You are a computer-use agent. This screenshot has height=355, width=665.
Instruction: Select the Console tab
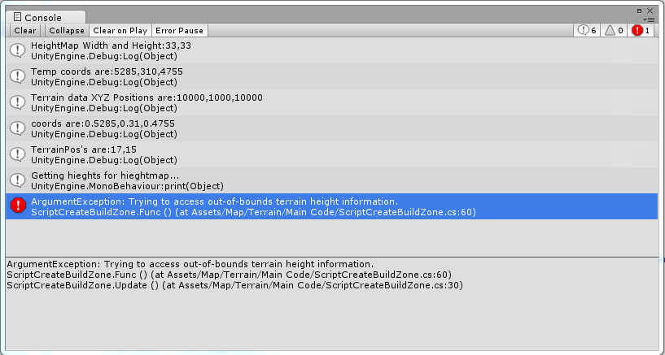[42, 17]
